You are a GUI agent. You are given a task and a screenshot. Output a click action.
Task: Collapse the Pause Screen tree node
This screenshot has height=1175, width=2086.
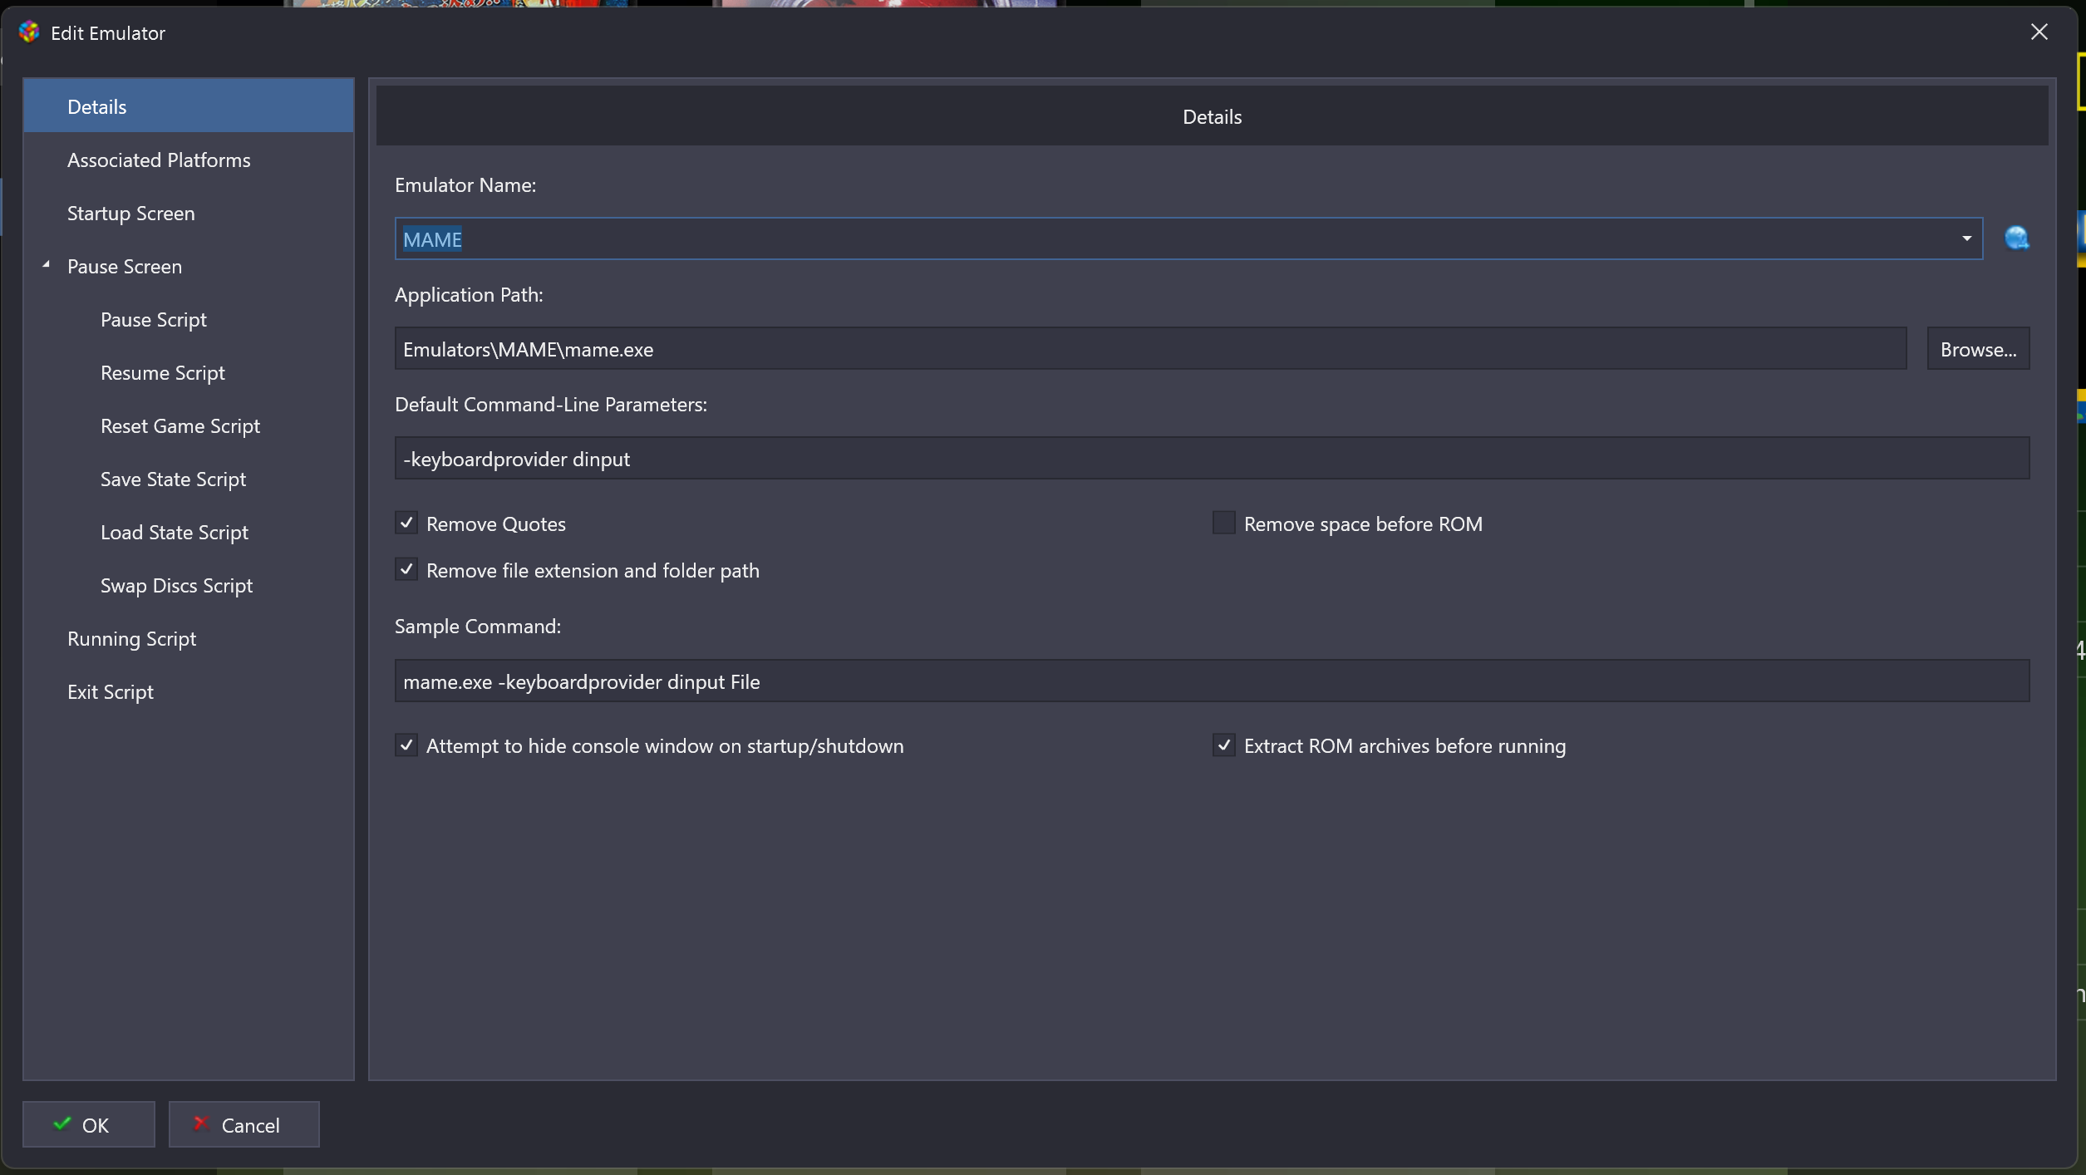[x=47, y=265]
